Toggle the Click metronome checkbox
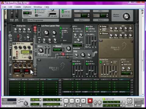Image resolution: width=146 pixels, height=109 pixels. 19,99
